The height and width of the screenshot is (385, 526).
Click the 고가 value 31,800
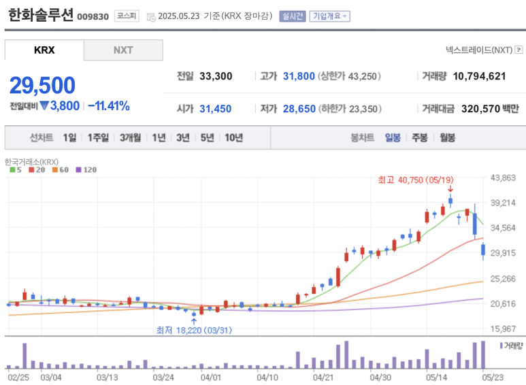pos(299,76)
